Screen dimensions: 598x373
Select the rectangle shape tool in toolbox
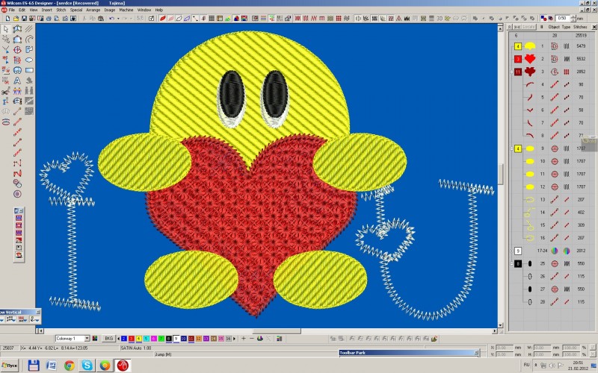tap(29, 70)
